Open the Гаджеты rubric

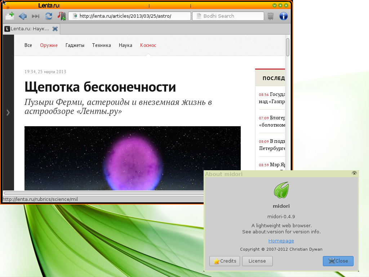[75, 45]
